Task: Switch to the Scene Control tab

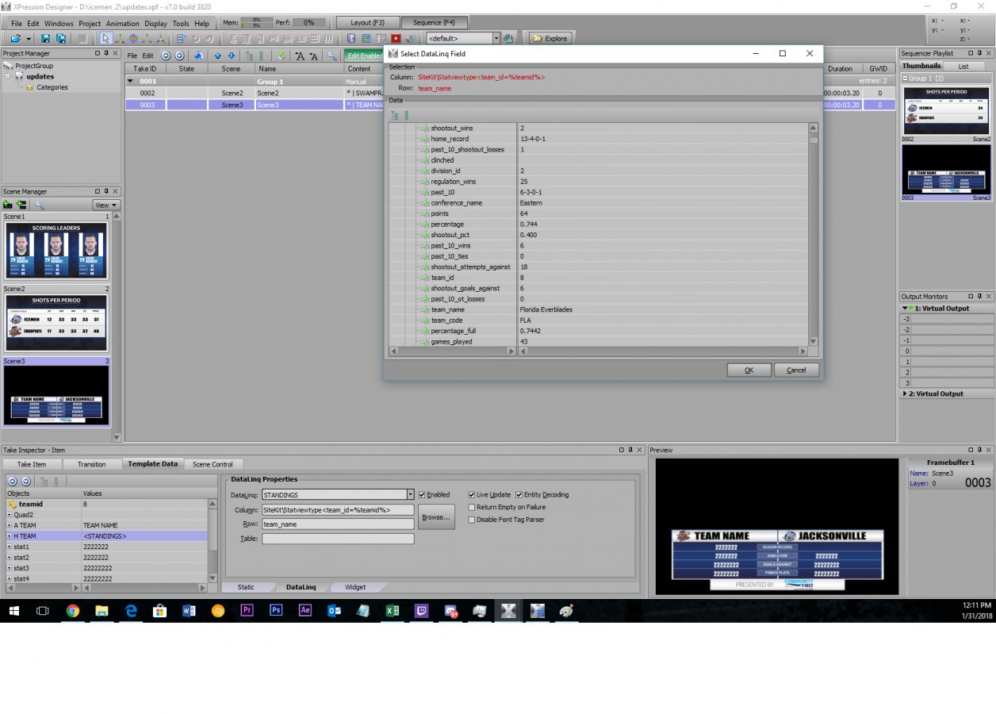Action: (213, 464)
